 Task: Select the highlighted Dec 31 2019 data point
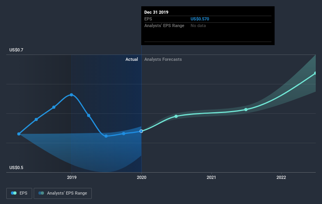pos(141,131)
